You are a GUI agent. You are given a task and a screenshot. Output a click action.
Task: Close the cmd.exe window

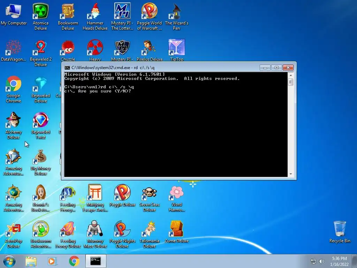(288, 68)
